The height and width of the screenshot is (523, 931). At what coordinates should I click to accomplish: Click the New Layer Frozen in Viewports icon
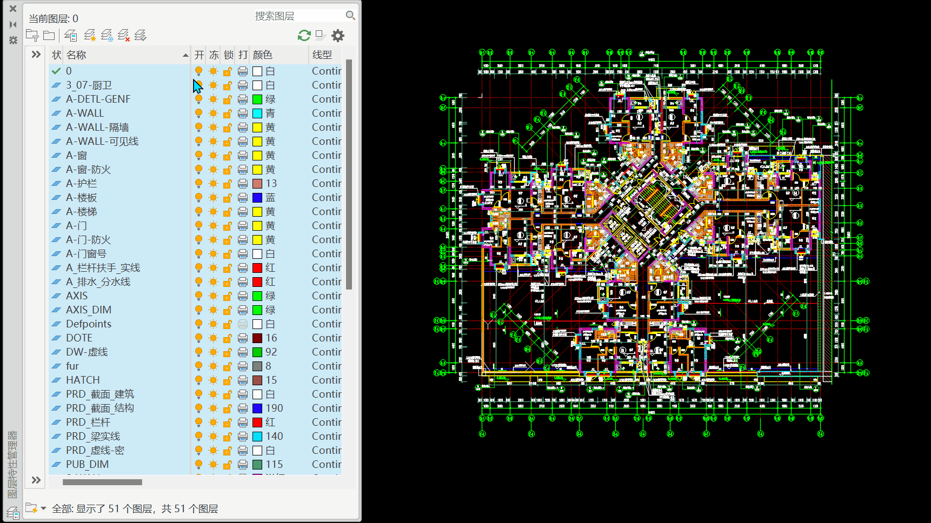coord(107,36)
